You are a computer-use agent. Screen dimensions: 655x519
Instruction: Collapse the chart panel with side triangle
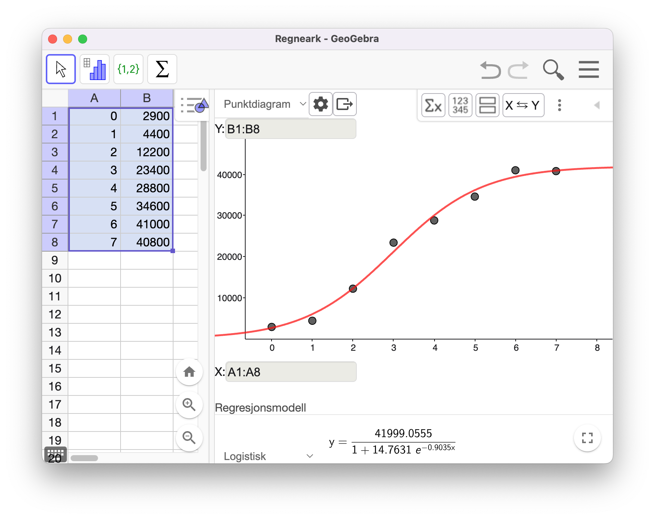point(596,106)
